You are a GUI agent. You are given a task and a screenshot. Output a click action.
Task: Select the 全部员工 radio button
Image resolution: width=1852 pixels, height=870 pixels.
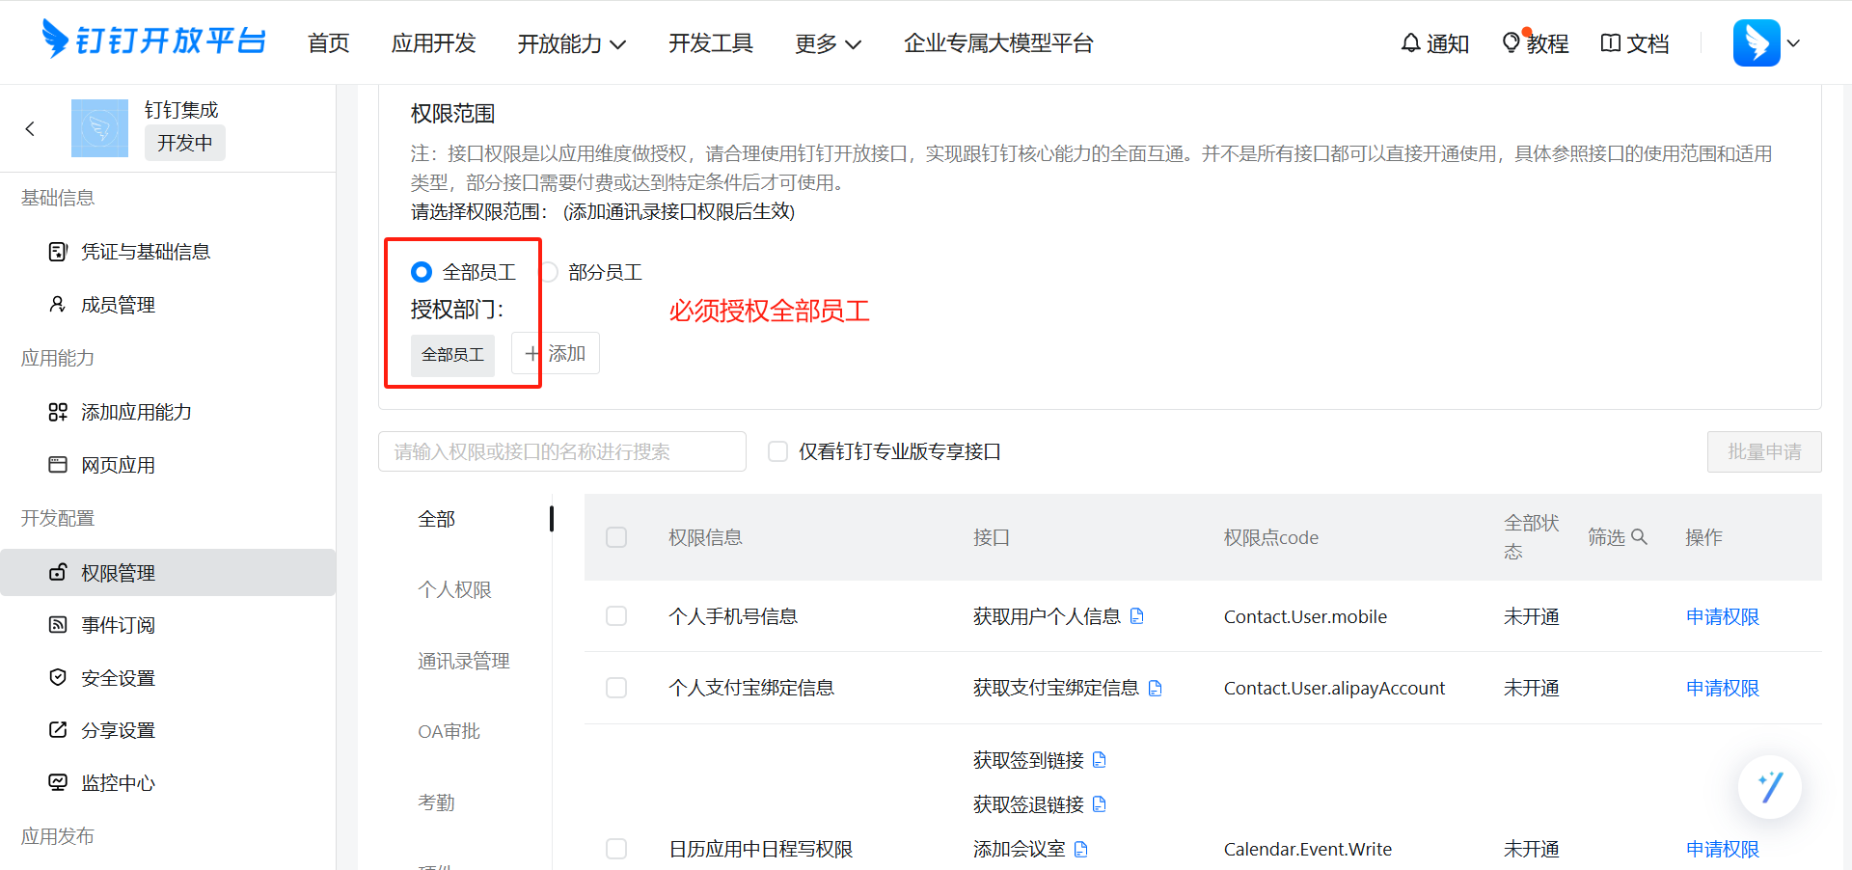click(422, 272)
